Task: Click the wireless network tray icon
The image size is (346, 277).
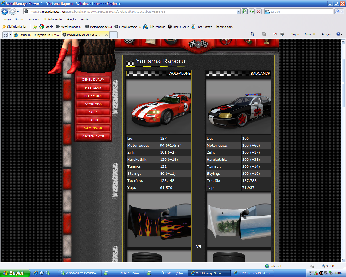Action: (311, 273)
